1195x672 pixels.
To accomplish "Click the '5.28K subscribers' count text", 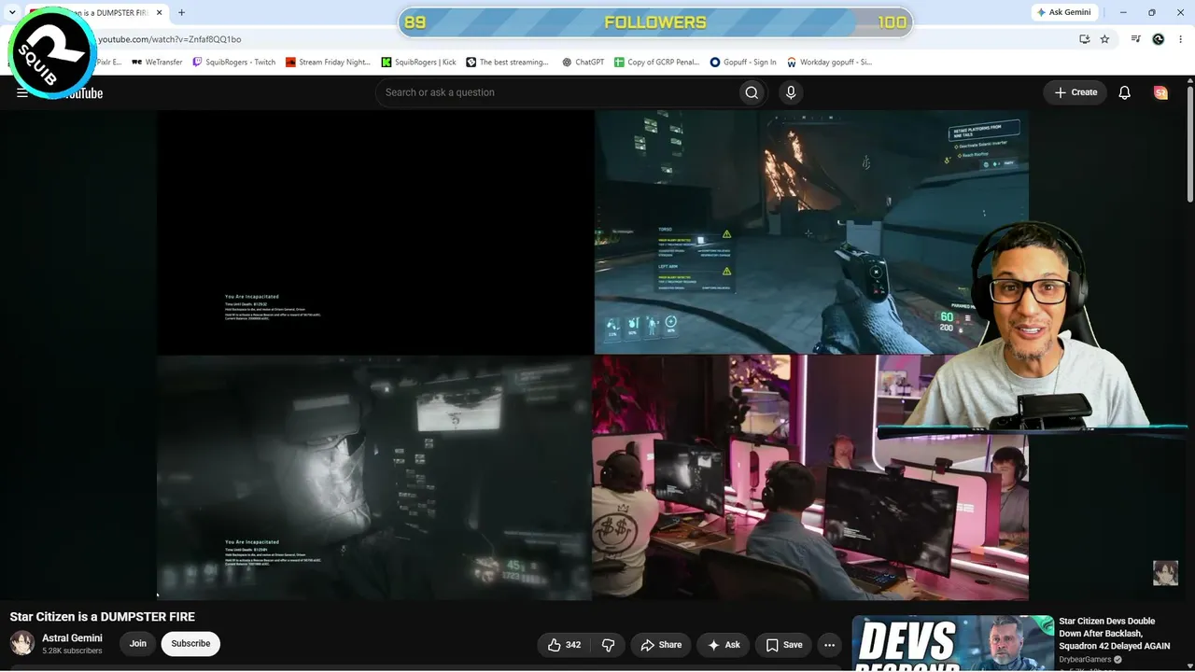I will (72, 651).
